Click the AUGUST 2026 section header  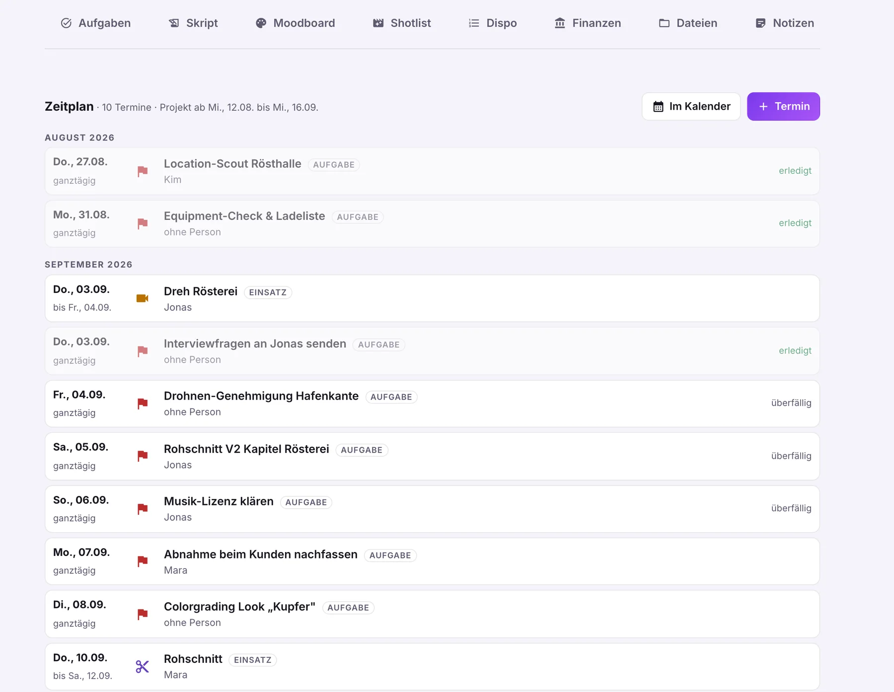tap(79, 138)
